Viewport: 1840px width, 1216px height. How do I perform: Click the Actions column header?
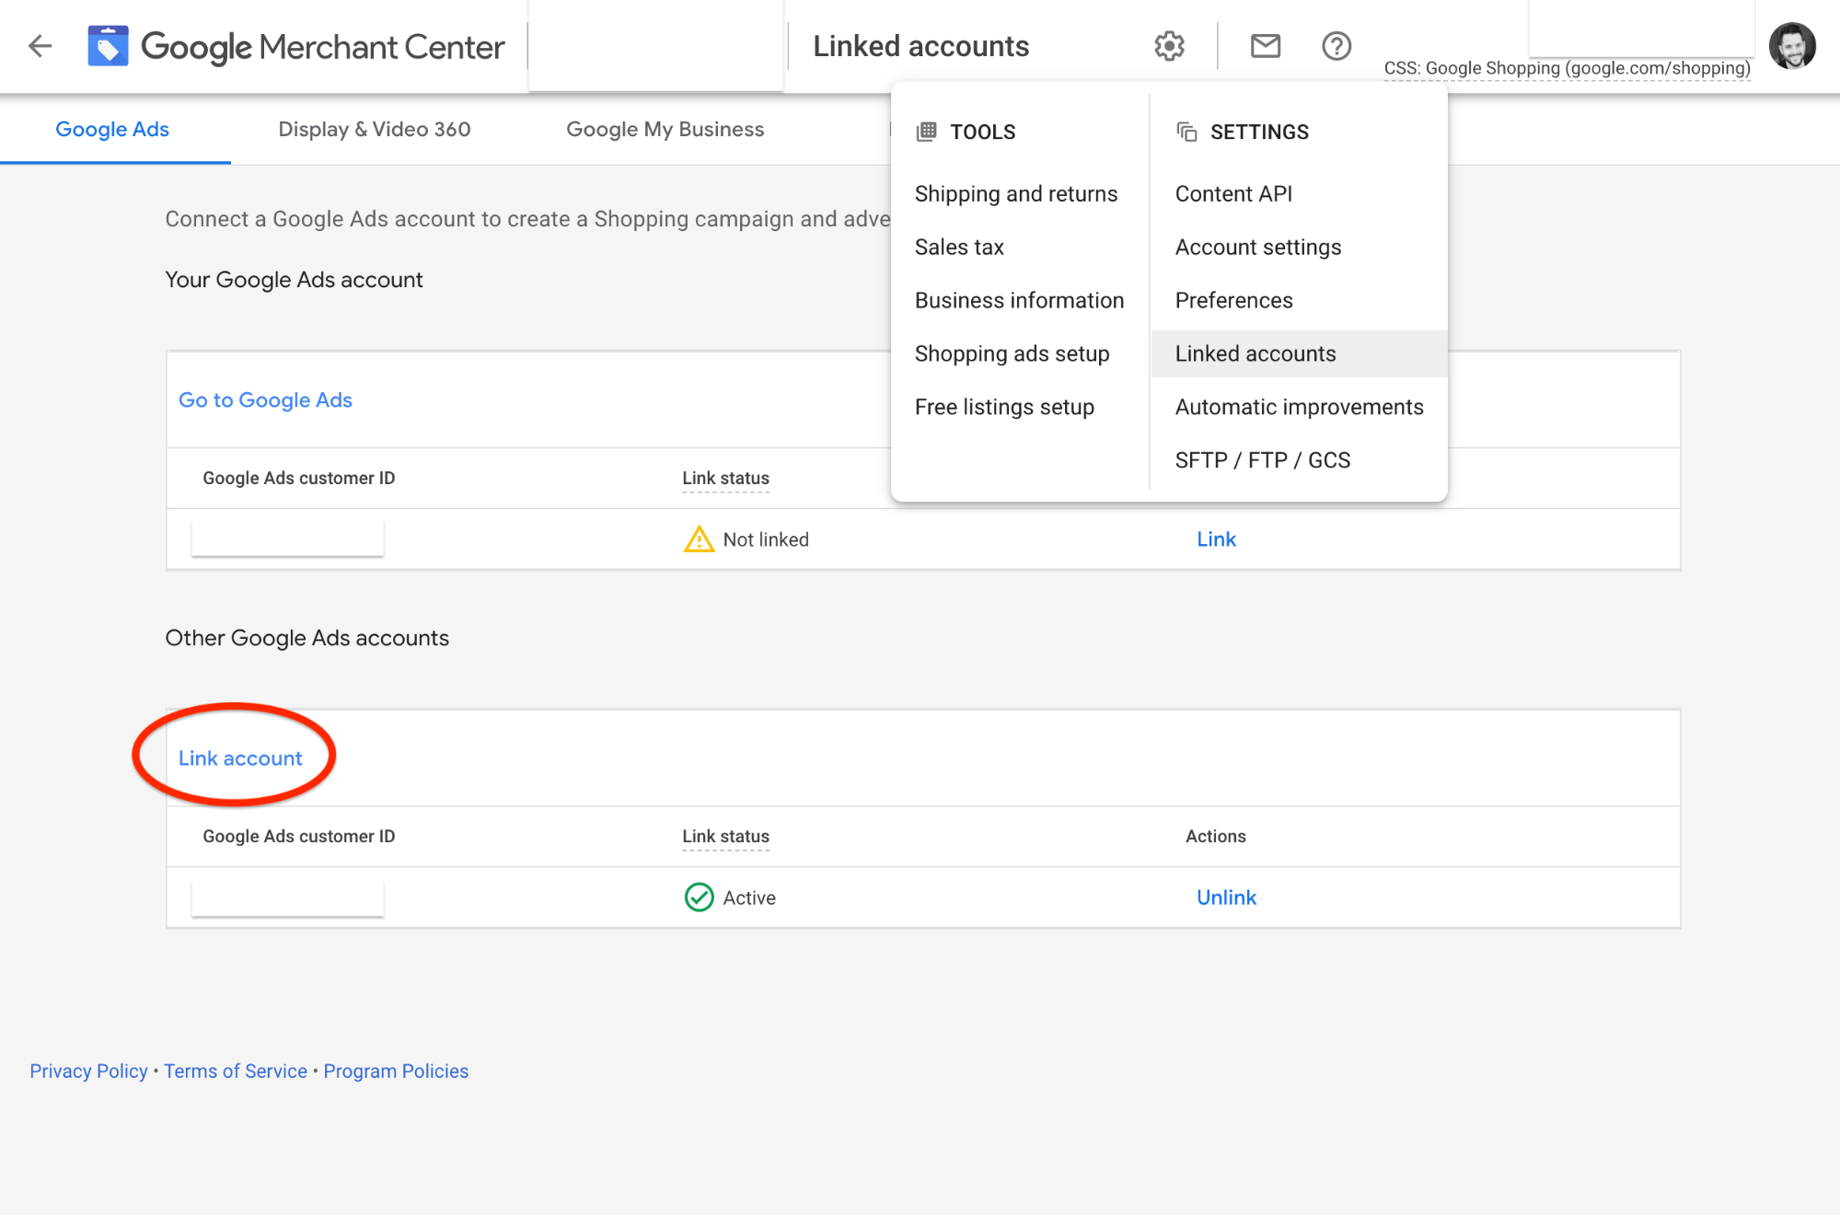pyautogui.click(x=1215, y=836)
